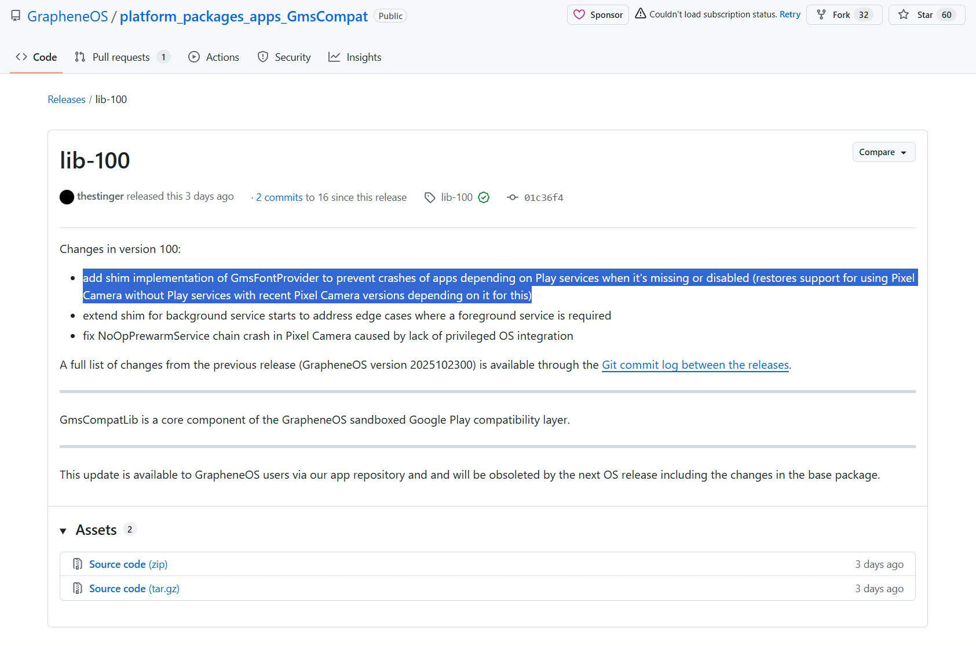This screenshot has height=646, width=976.
Task: Open commit 01c36f4 via commit icon
Action: (x=512, y=197)
